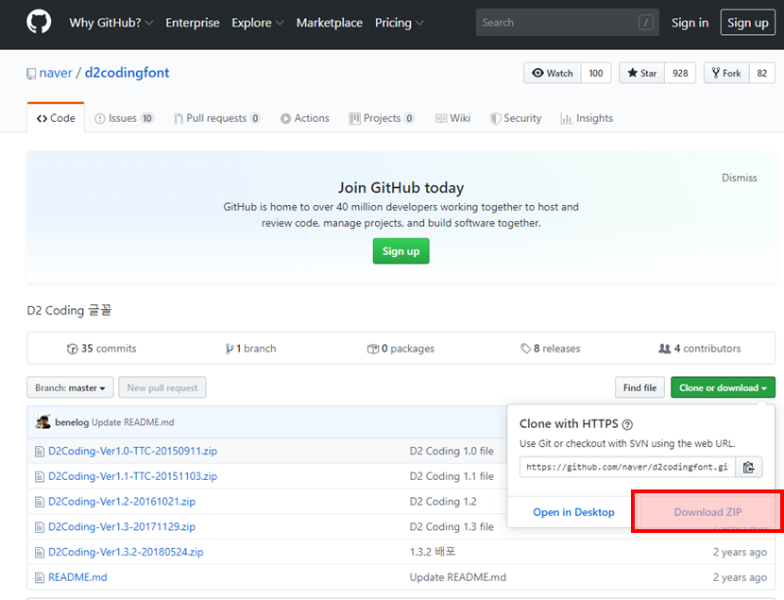Screen dimensions: 784x600
Task: Open D2Coding-Ver1.0-TTC-20150911.zip file
Action: pos(132,451)
